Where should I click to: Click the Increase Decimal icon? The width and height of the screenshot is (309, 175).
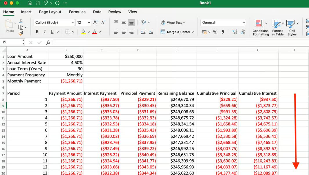pos(235,32)
